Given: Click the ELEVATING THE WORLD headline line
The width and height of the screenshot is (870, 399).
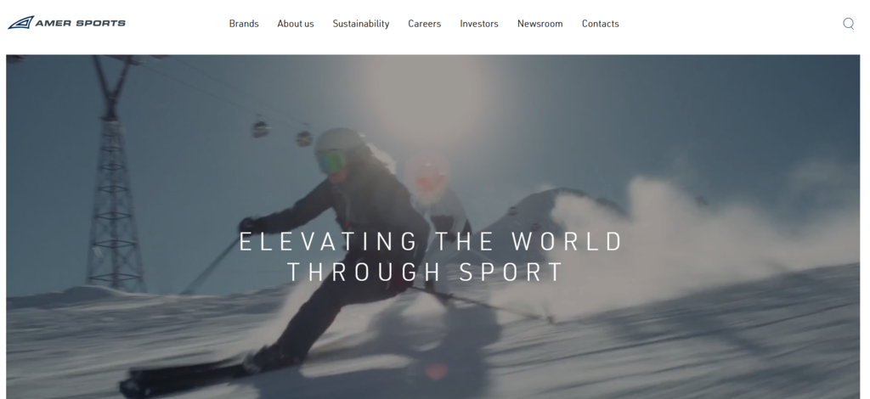Looking at the screenshot, I should tap(431, 242).
